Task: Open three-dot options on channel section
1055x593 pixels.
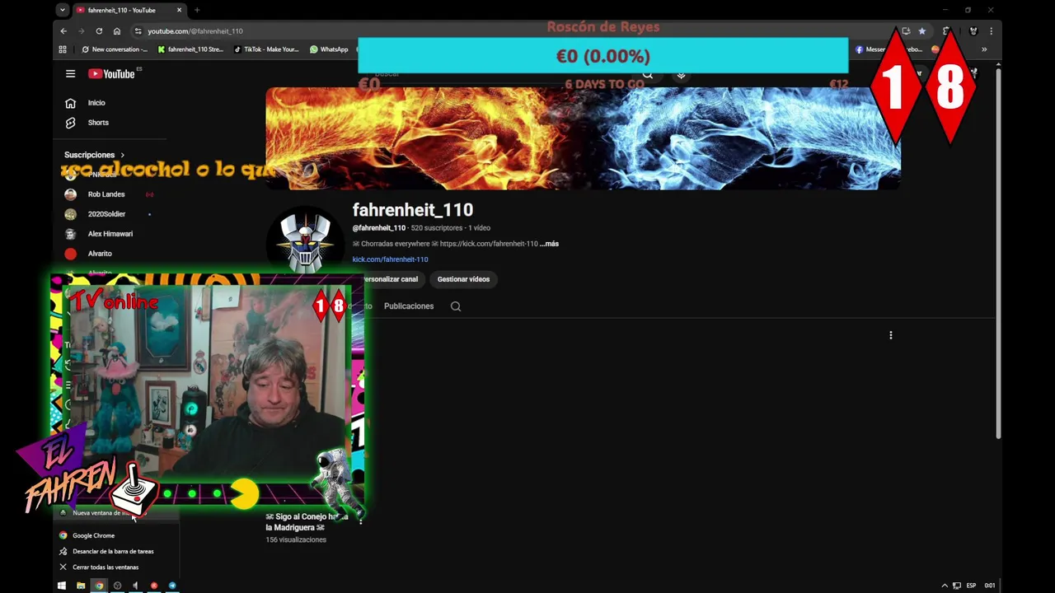Action: tap(891, 335)
